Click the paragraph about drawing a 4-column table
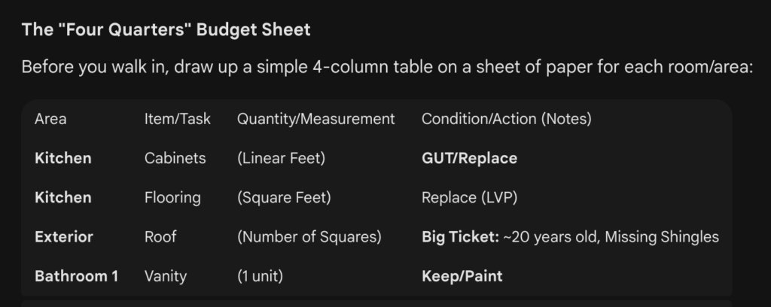This screenshot has width=771, height=307. click(387, 67)
